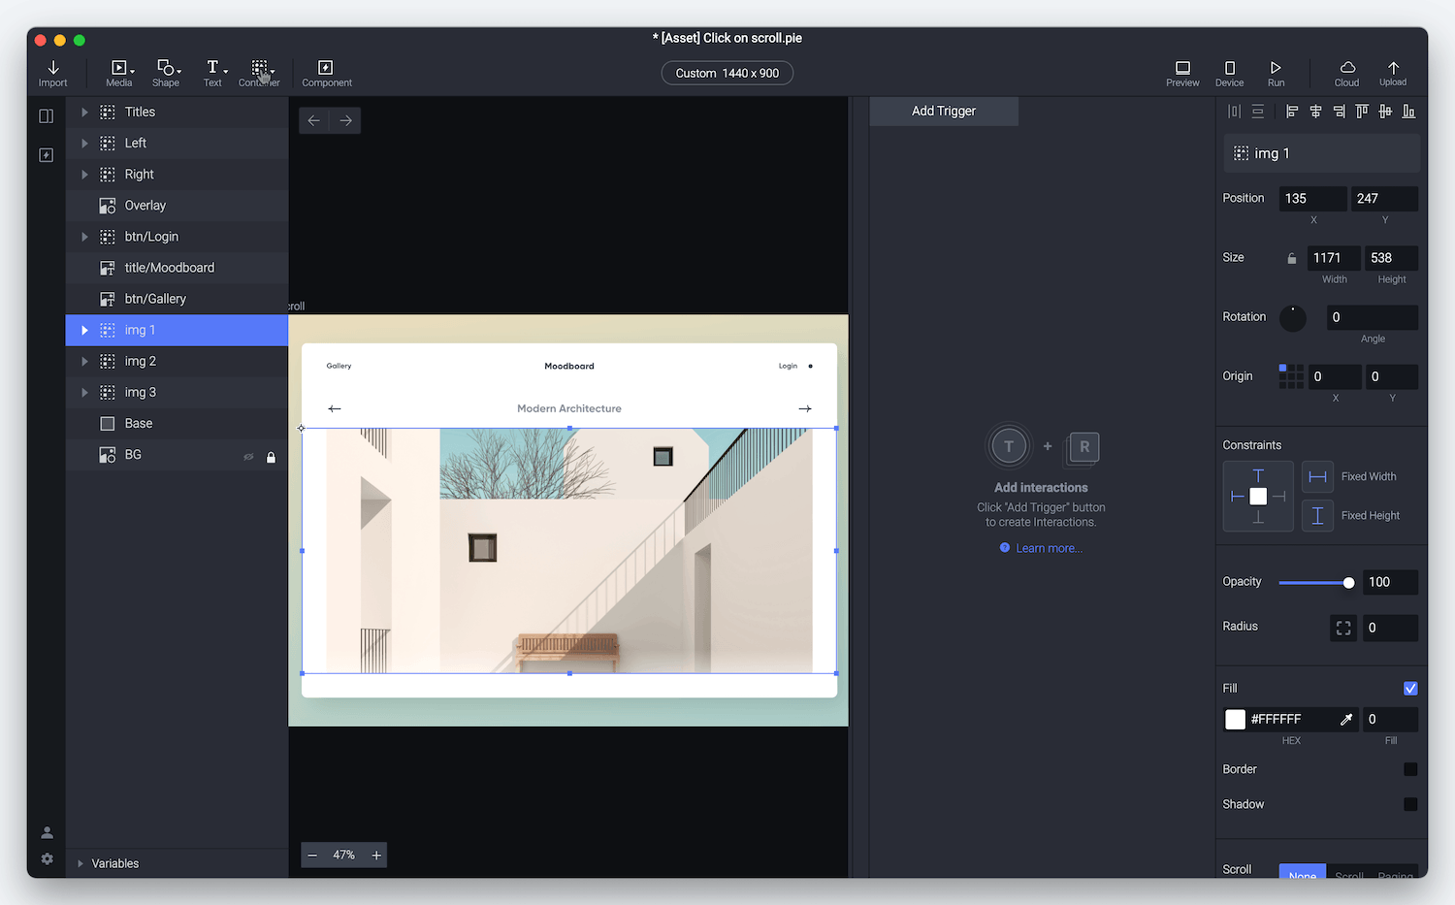Expand the Left layer group
1455x905 pixels.
84,144
